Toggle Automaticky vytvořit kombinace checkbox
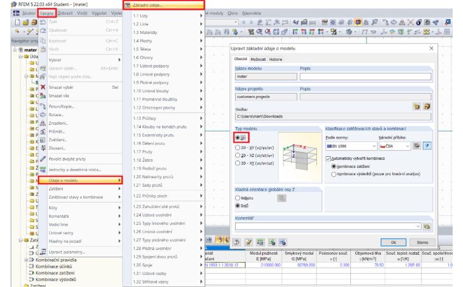463x287 pixels. coord(328,159)
